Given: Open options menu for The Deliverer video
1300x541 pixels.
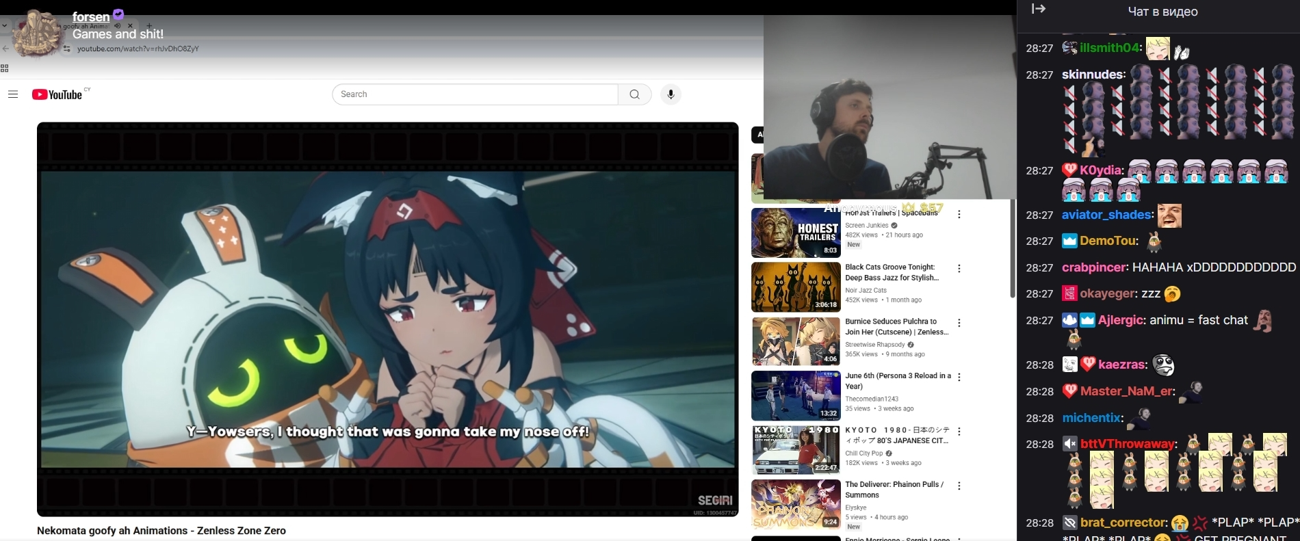Looking at the screenshot, I should (959, 486).
